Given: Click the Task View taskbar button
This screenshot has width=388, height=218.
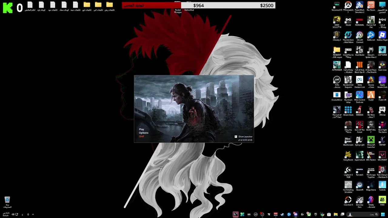Looking at the screenshot, I should (x=342, y=214).
